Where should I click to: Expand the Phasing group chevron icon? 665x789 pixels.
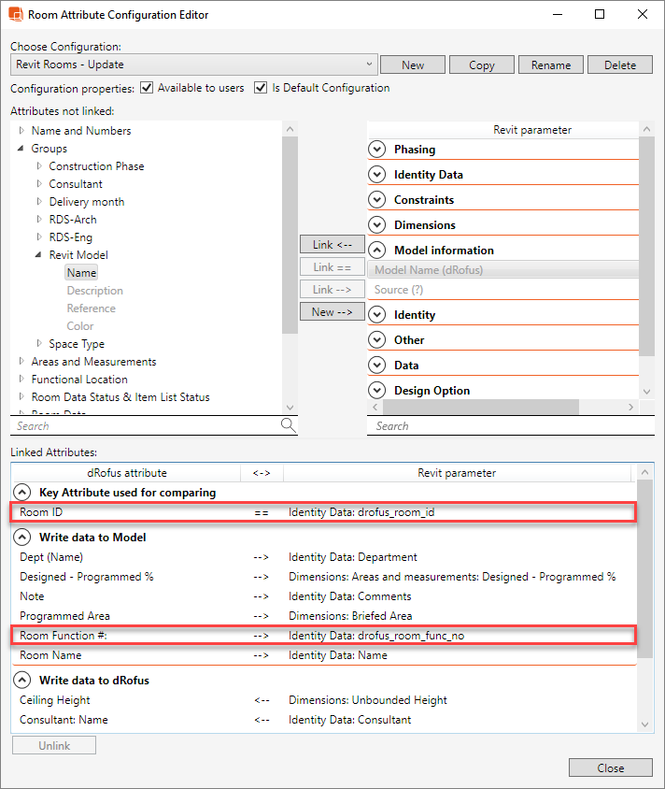pos(377,150)
